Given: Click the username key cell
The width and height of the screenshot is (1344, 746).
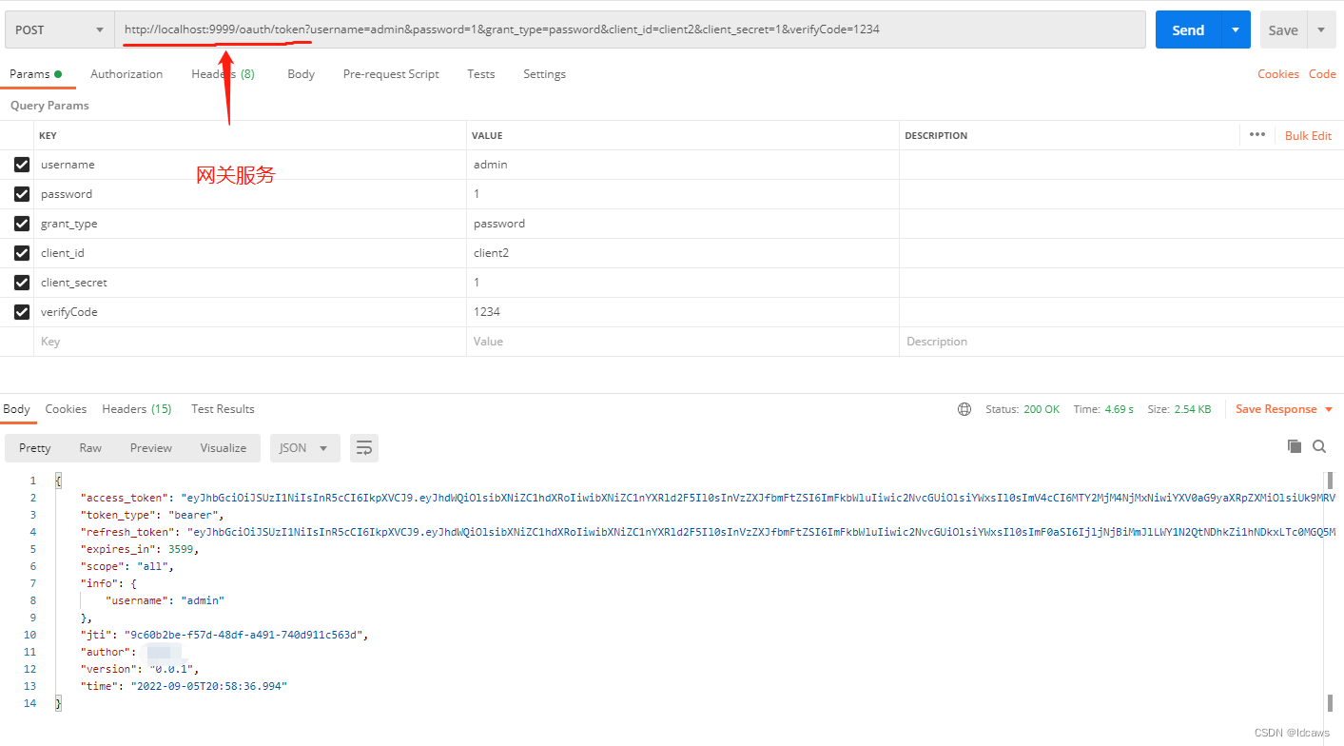Looking at the screenshot, I should [x=249, y=165].
